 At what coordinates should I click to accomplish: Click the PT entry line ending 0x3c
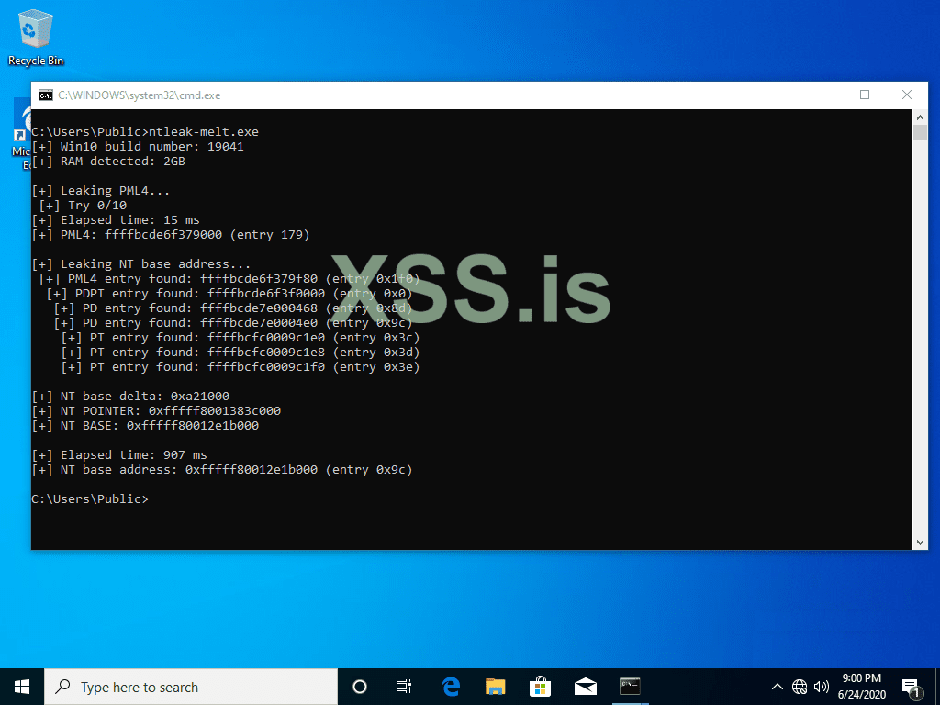[241, 338]
